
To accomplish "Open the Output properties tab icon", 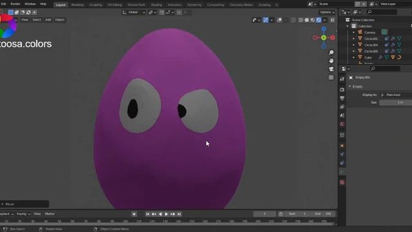I will point(342,98).
